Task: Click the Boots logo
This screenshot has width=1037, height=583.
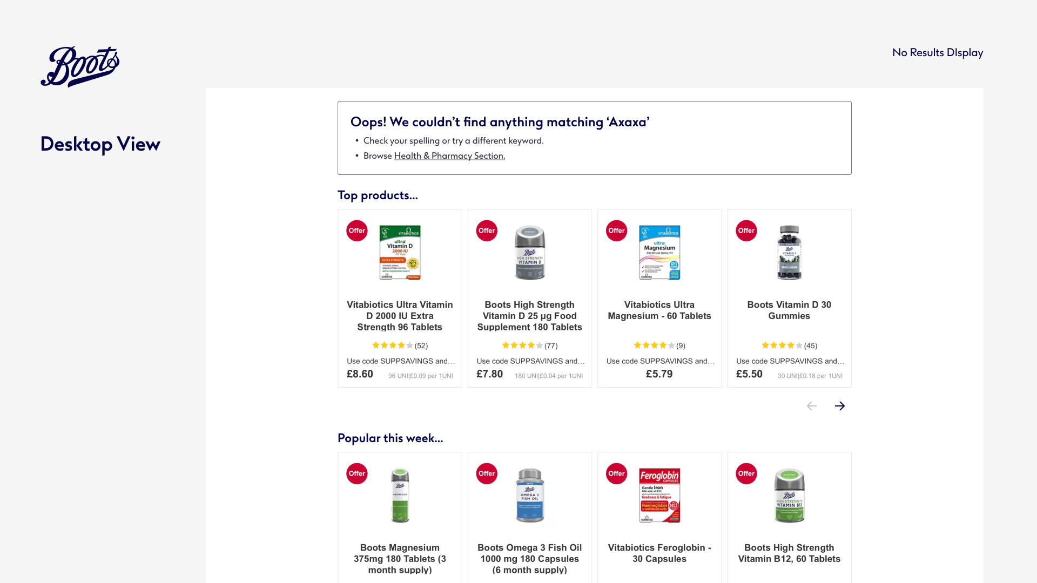Action: tap(80, 66)
